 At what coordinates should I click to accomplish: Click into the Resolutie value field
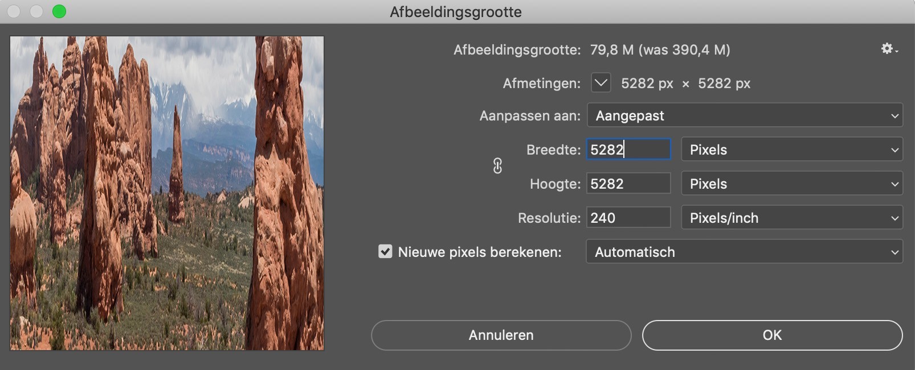pyautogui.click(x=628, y=218)
